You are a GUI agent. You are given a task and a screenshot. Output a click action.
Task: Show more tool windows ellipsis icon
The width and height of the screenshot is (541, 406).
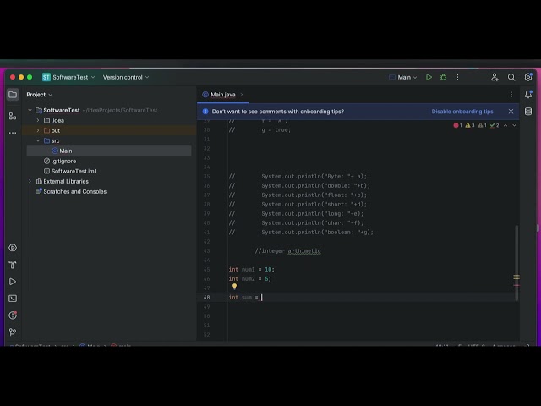tap(13, 133)
